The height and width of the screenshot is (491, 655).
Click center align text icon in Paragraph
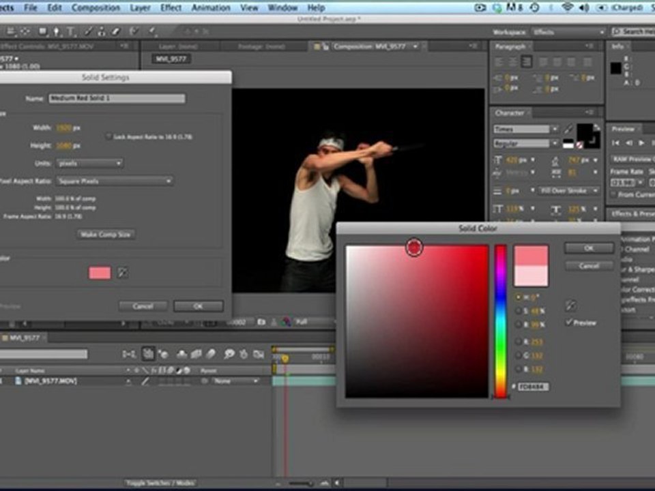(512, 62)
